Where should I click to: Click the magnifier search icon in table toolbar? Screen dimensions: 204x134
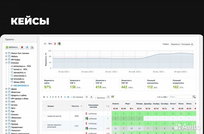pyautogui.click(x=194, y=97)
